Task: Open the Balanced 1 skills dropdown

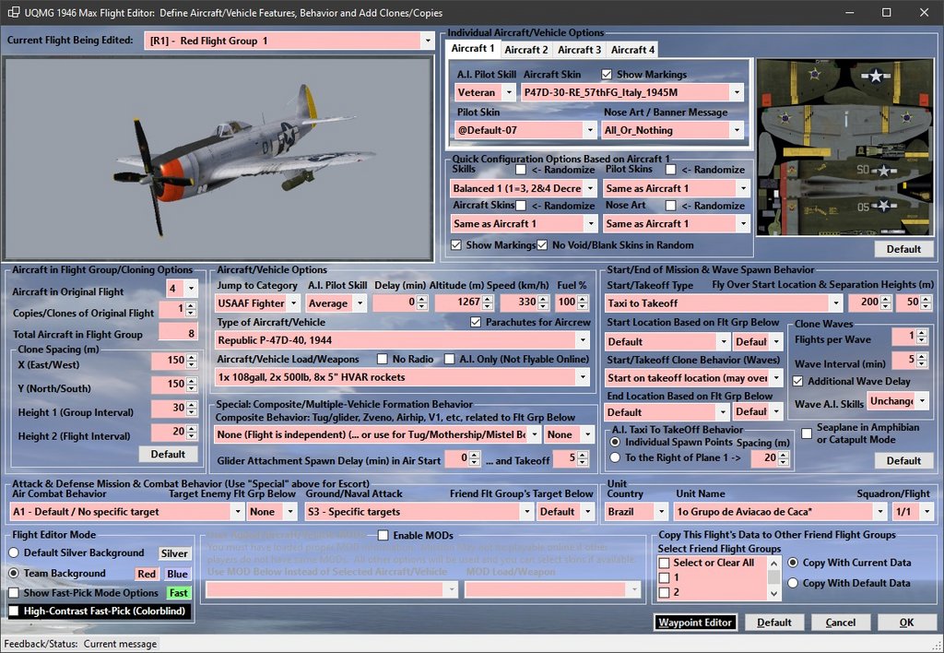Action: pos(590,188)
